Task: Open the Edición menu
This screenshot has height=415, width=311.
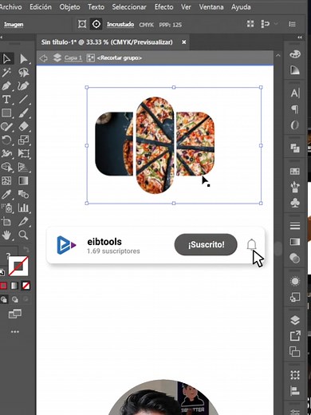Action: 41,7
